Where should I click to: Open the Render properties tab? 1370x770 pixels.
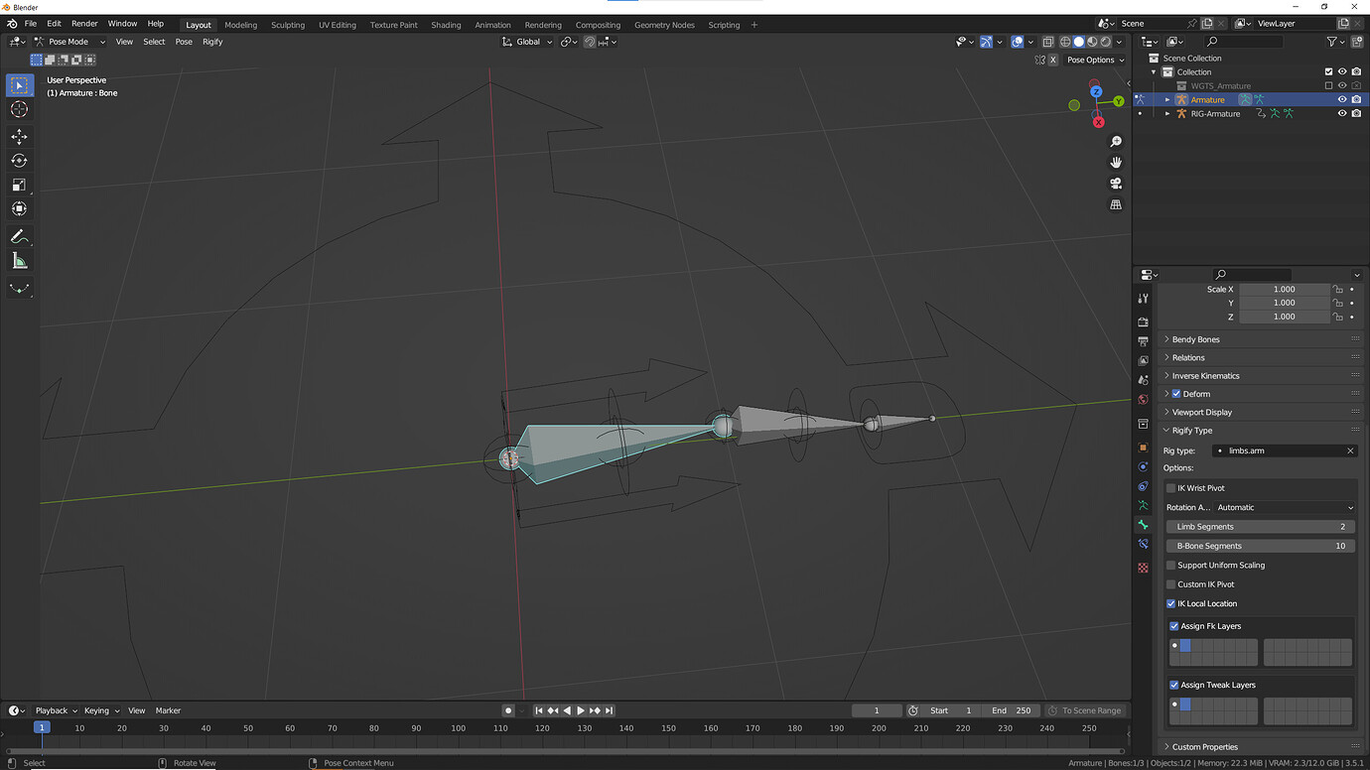[x=1144, y=322]
